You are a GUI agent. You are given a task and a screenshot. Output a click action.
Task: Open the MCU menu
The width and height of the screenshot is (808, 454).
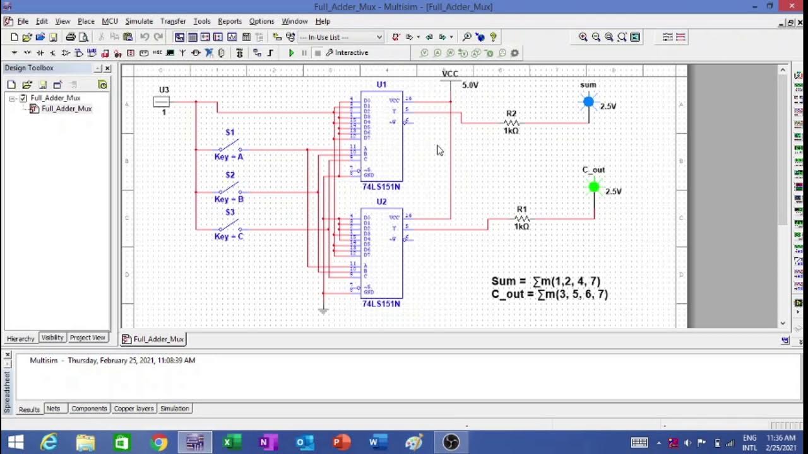click(110, 21)
